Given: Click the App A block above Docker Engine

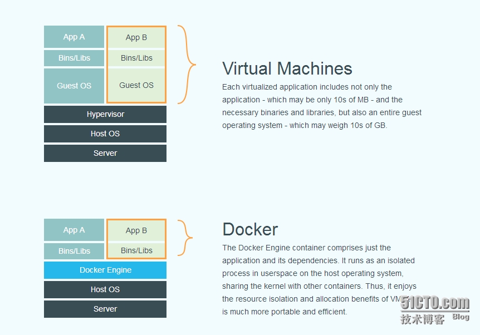Looking at the screenshot, I should pos(74,230).
